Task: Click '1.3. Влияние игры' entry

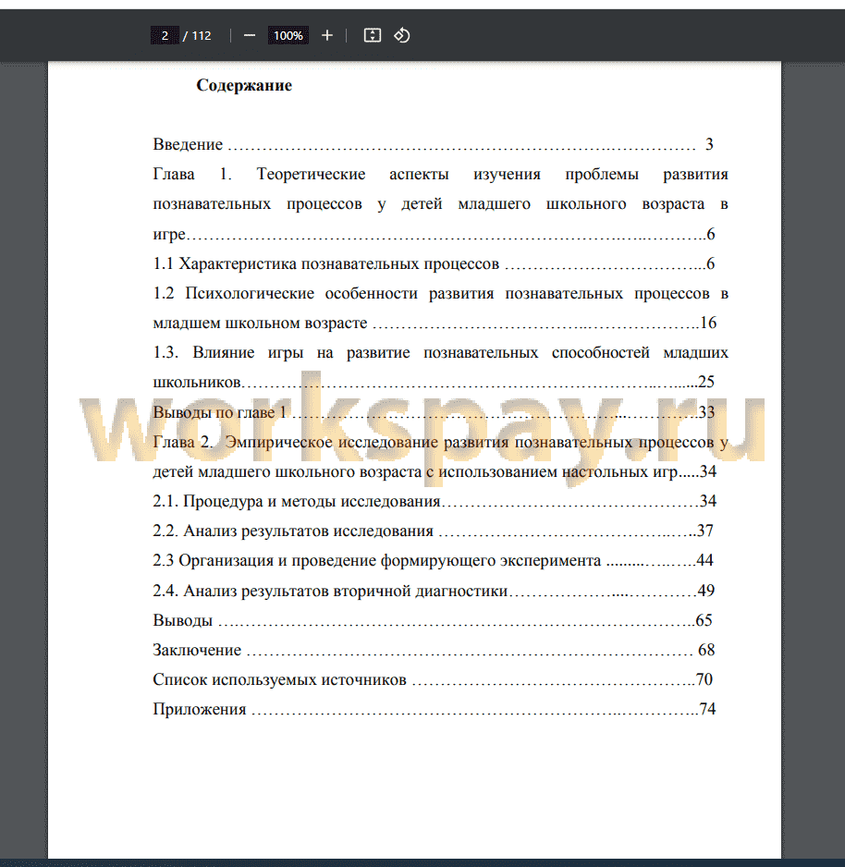Action: 440,352
